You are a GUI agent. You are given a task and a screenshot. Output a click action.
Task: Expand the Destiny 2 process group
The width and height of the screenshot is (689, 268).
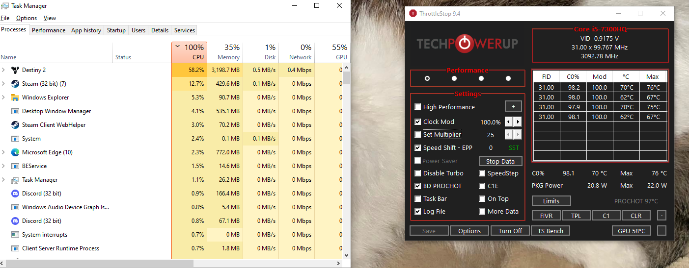tap(4, 70)
